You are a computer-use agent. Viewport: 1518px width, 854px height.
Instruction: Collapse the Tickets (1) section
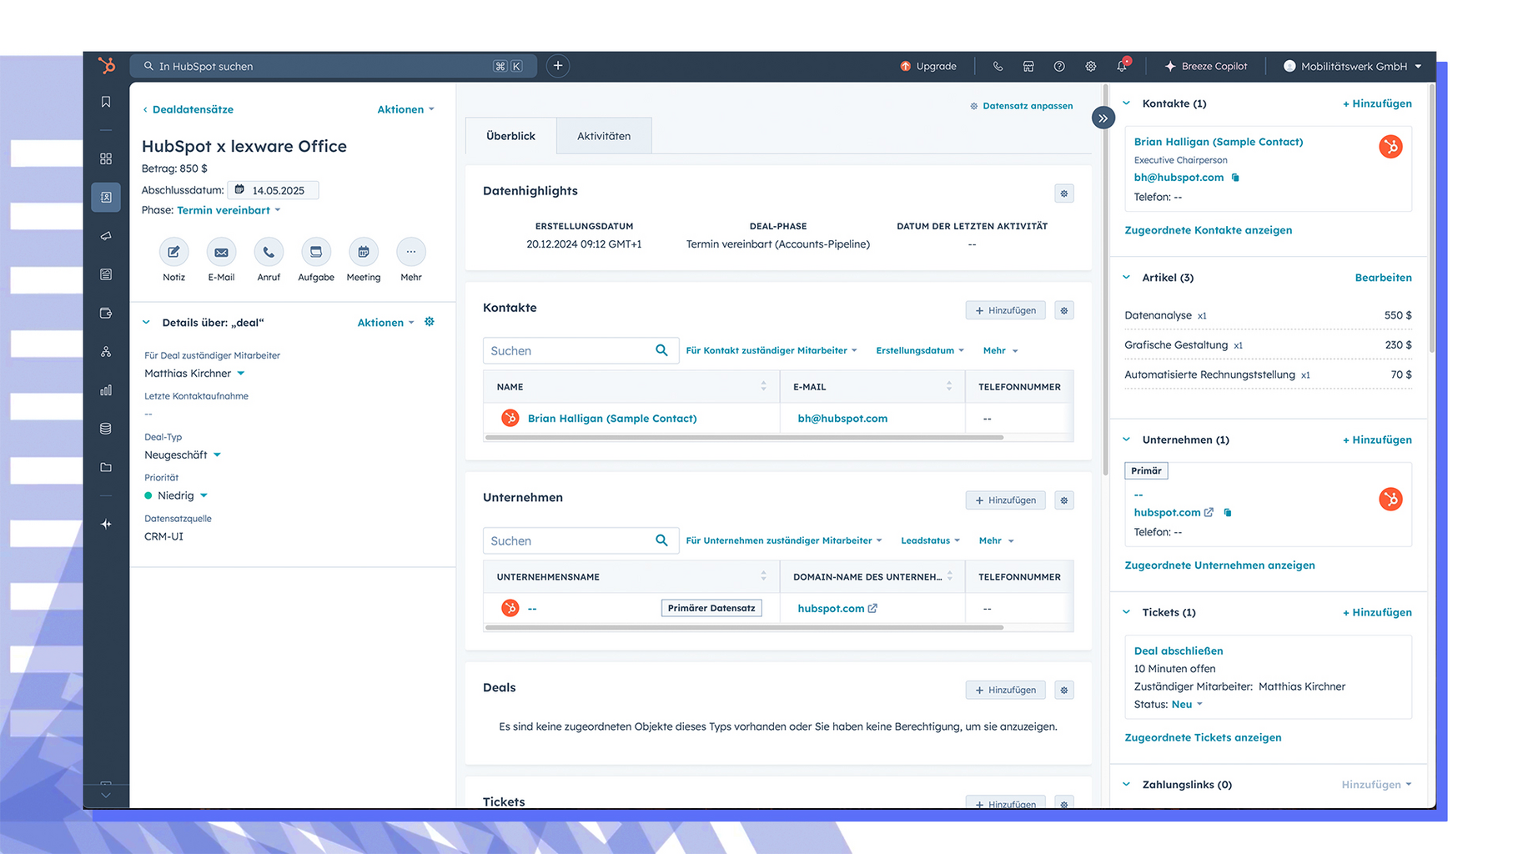1127,612
